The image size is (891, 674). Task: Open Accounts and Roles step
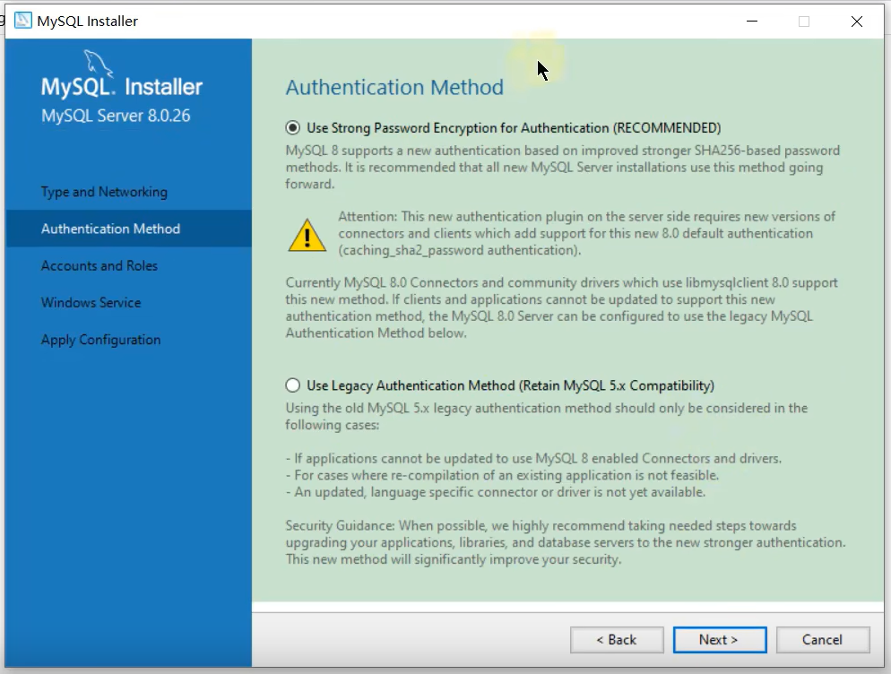tap(99, 265)
